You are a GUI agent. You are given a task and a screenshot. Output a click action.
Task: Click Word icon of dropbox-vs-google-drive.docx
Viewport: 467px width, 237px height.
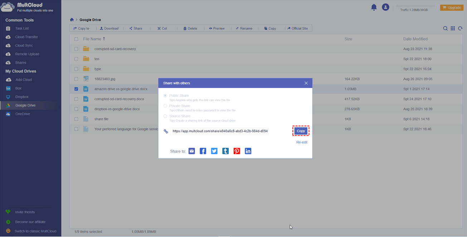[86, 109]
